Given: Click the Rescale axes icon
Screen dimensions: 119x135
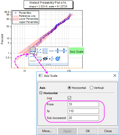Looking at the screenshot, I should point(39,51).
